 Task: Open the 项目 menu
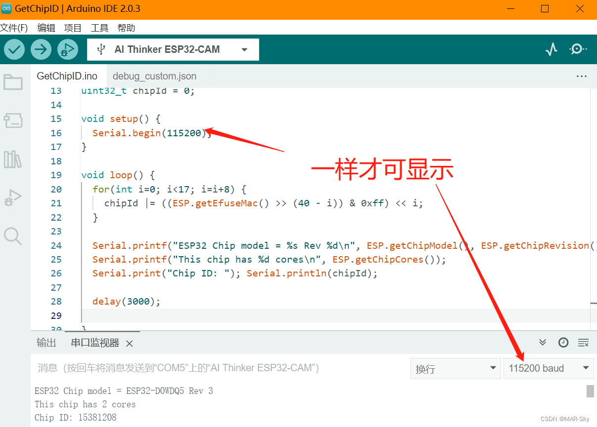73,28
